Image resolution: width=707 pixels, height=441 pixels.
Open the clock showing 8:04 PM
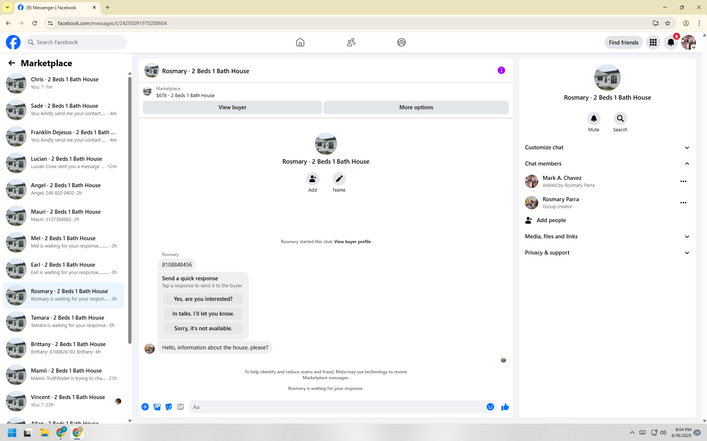pos(682,433)
